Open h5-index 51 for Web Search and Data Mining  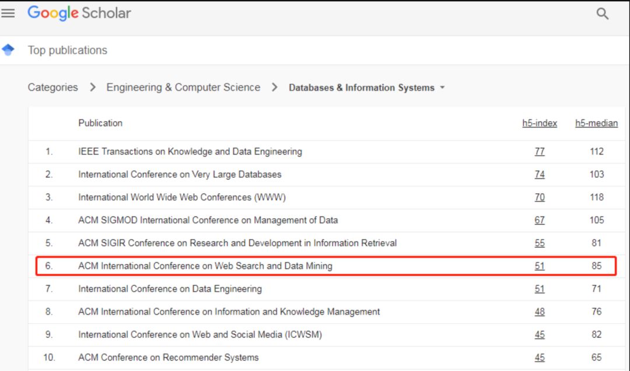tap(540, 266)
